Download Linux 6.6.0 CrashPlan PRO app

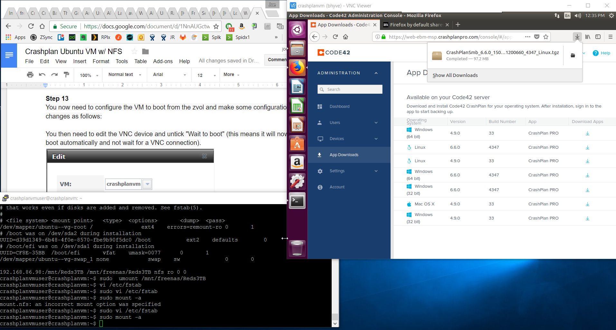[x=587, y=147]
